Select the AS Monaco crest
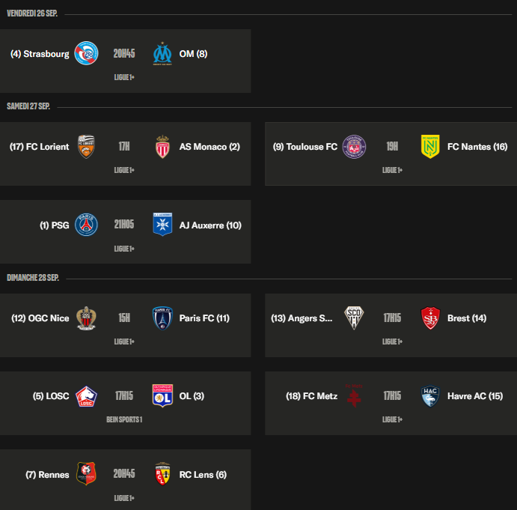Image resolution: width=517 pixels, height=510 pixels. click(162, 147)
